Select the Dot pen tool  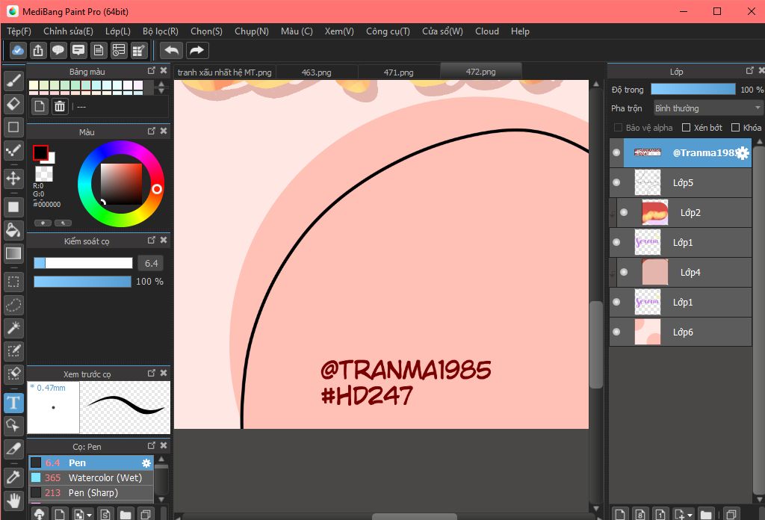(13, 149)
